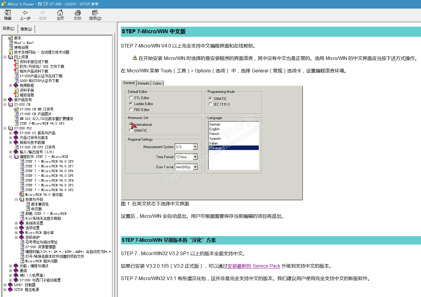Open the 主页 (Home) toolbar icon

[x=60, y=15]
